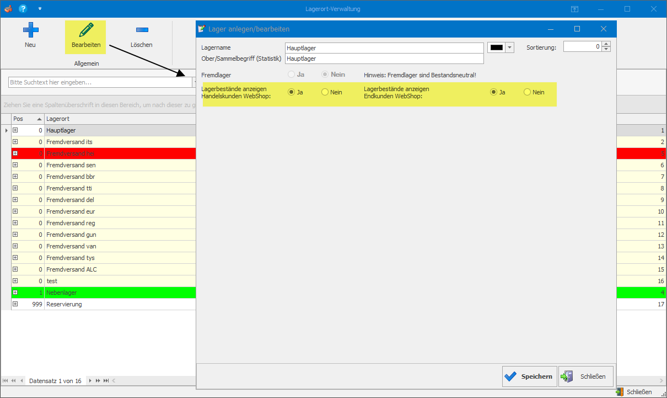The image size is (667, 398).
Task: Expand the Hauptlager row
Action: click(x=15, y=130)
